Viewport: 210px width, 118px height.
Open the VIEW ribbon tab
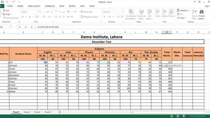[x=82, y=6]
